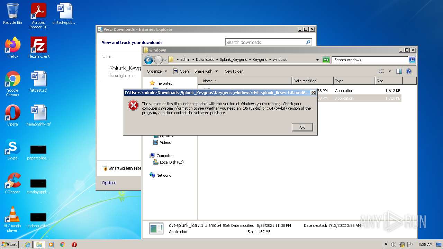
Task: Sort files by Date modified column
Action: point(313,81)
